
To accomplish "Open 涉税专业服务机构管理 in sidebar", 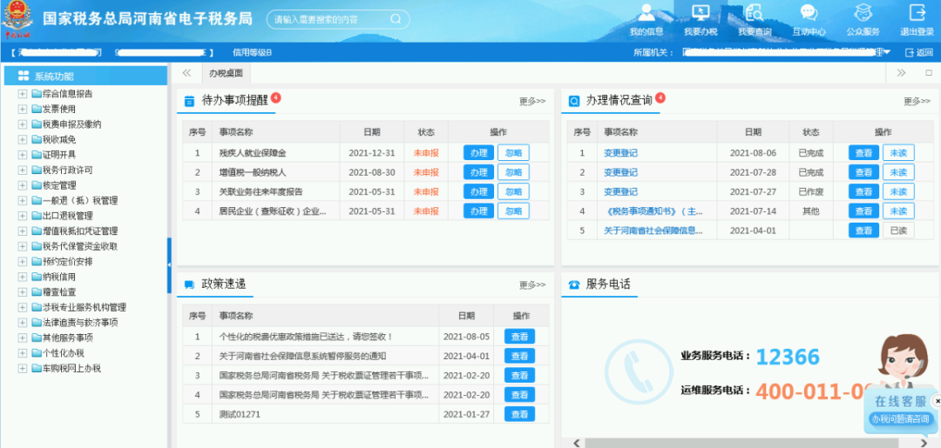I will pyautogui.click(x=84, y=307).
